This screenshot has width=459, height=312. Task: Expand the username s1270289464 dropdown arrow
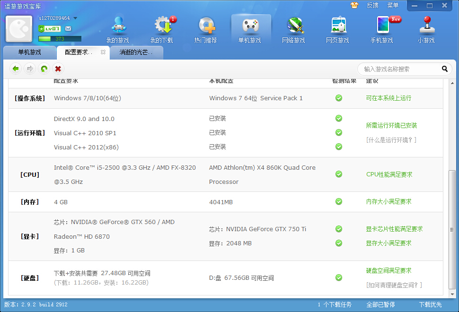pyautogui.click(x=75, y=18)
